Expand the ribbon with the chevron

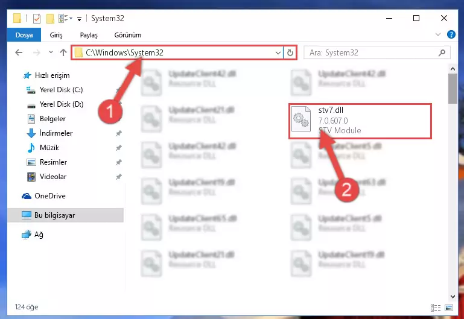click(x=438, y=34)
